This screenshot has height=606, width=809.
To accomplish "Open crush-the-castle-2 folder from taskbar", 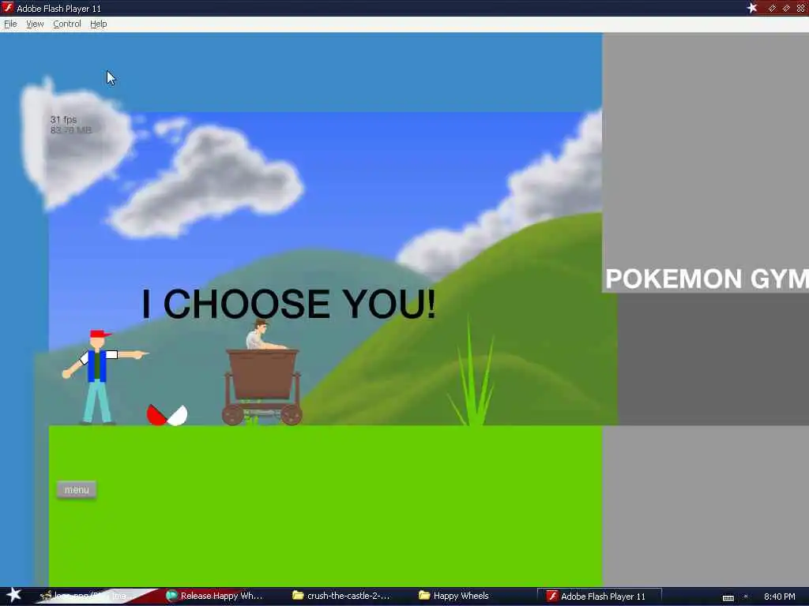I will (341, 596).
